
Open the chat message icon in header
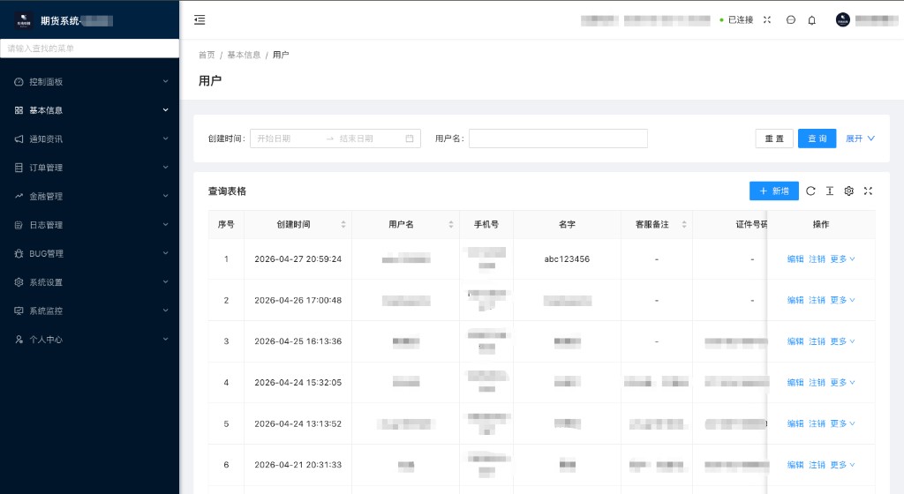click(791, 20)
